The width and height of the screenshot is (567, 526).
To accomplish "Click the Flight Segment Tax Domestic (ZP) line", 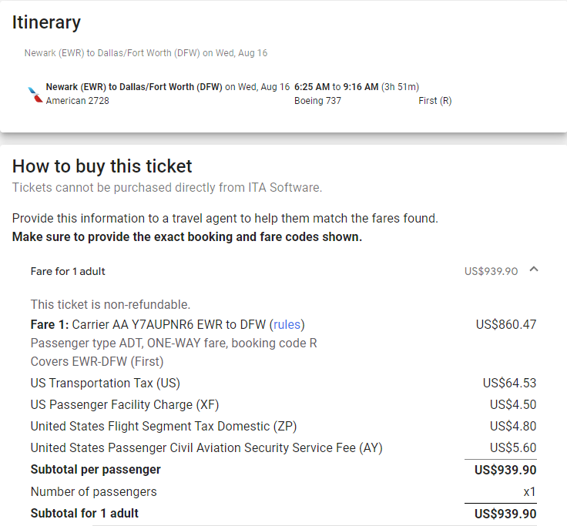I will (163, 426).
